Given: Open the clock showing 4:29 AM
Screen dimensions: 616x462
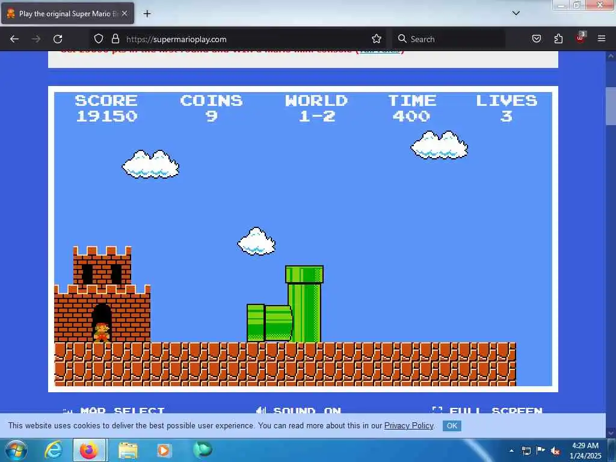Looking at the screenshot, I should pos(585,451).
